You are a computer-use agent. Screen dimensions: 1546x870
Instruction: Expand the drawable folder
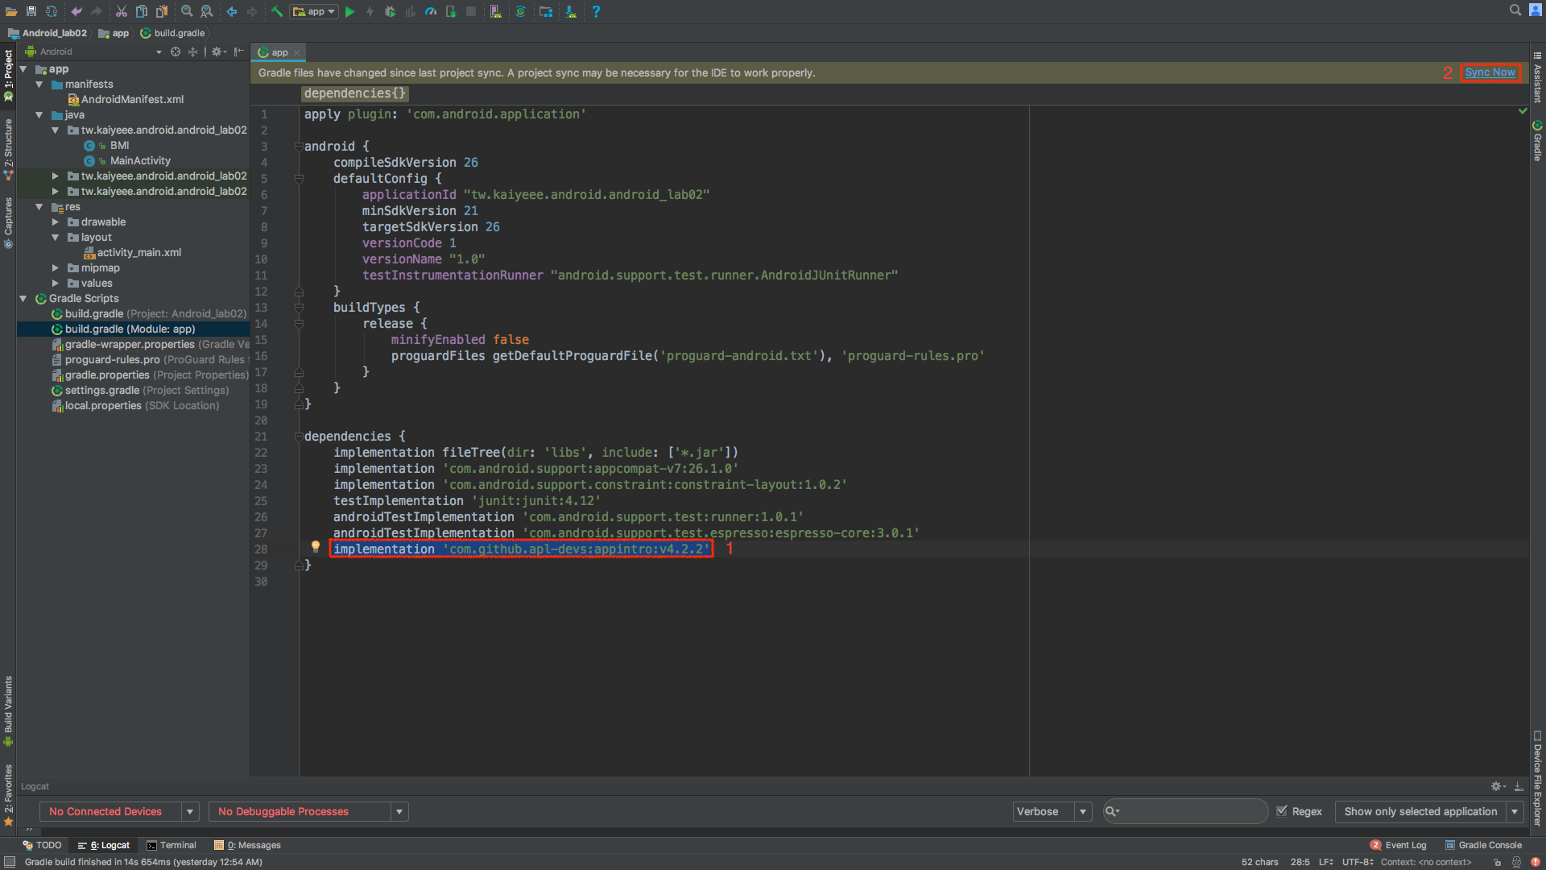pyautogui.click(x=55, y=222)
